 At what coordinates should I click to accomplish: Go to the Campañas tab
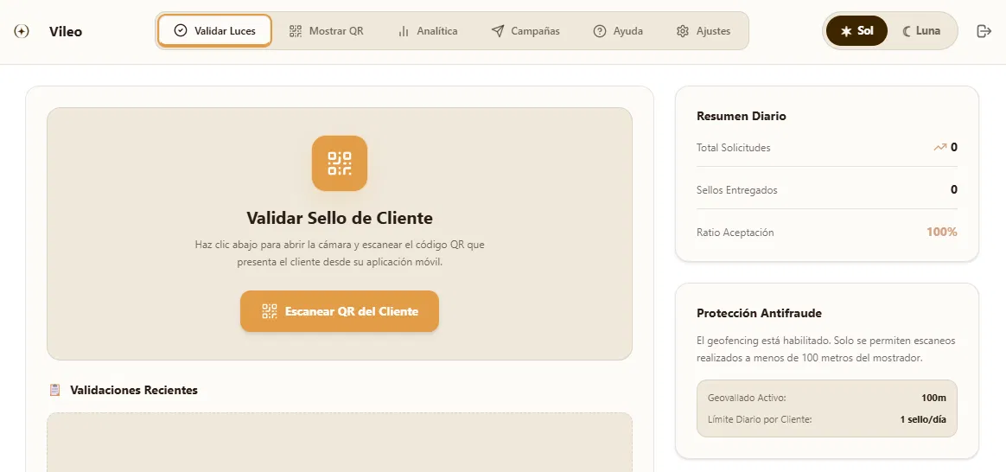[x=525, y=31]
